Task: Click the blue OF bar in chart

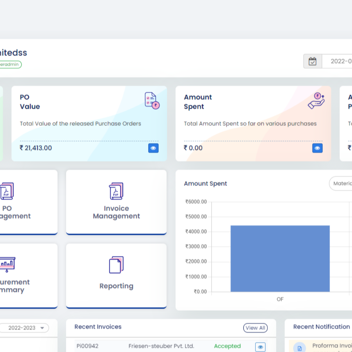Action: [280, 258]
